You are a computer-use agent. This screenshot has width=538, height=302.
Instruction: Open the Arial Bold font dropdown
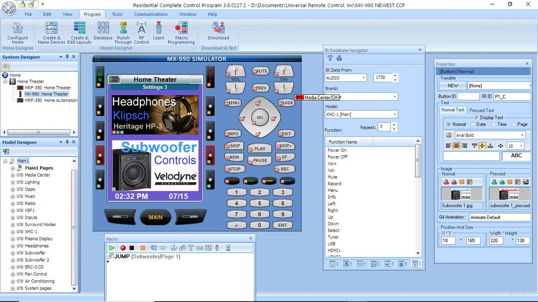(x=522, y=135)
